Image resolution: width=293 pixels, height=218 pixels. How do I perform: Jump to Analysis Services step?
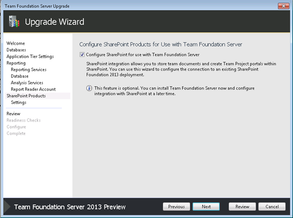(x=27, y=83)
